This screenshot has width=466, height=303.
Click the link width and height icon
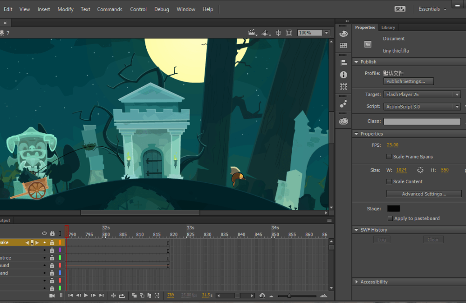420,170
